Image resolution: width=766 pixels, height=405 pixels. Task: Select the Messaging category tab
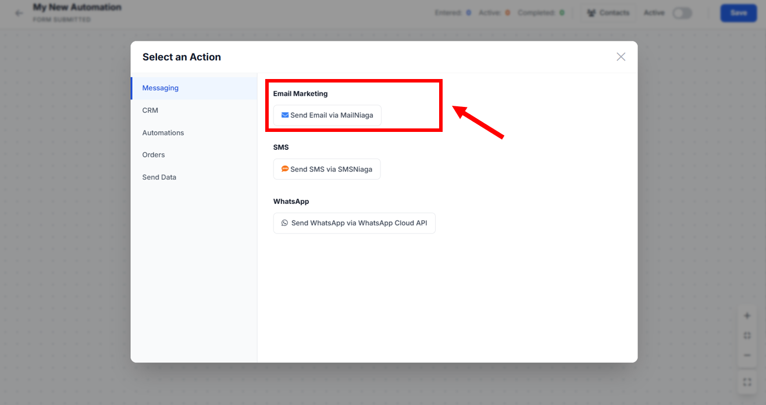click(x=161, y=88)
